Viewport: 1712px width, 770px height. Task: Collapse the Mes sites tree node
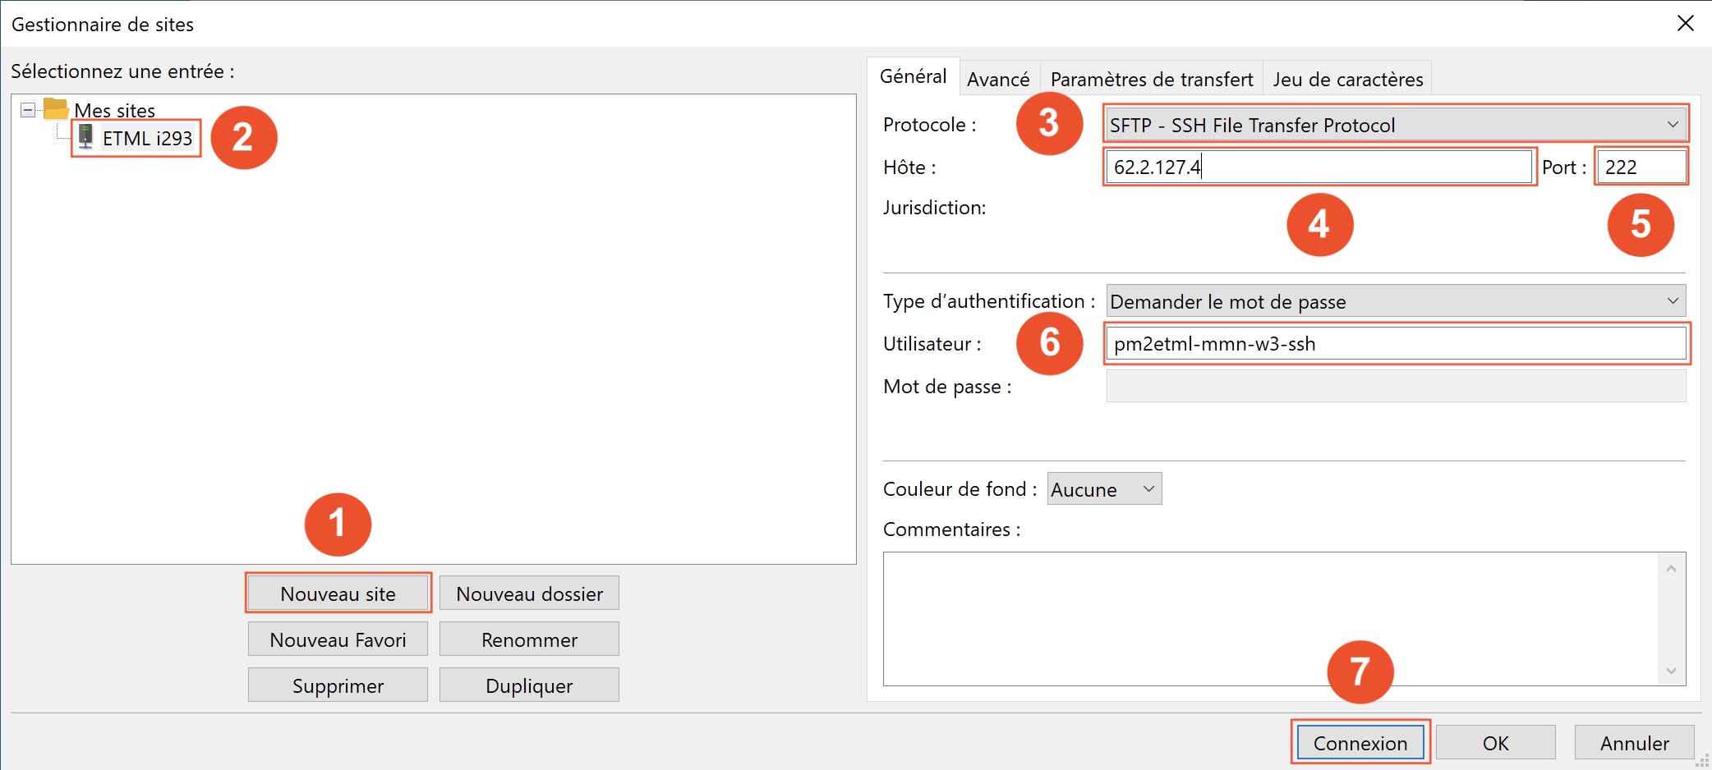click(x=28, y=109)
